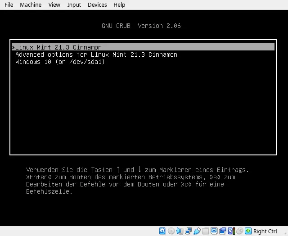Click the virtual display monitor status icon
This screenshot has width=288, height=236.
coord(214,231)
